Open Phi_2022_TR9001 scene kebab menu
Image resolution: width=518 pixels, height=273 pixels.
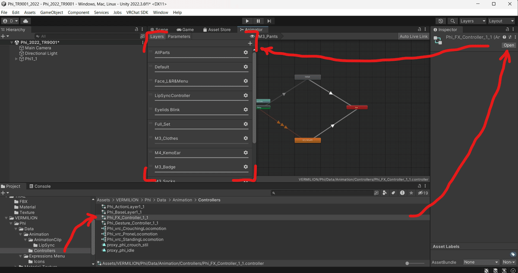(143, 42)
